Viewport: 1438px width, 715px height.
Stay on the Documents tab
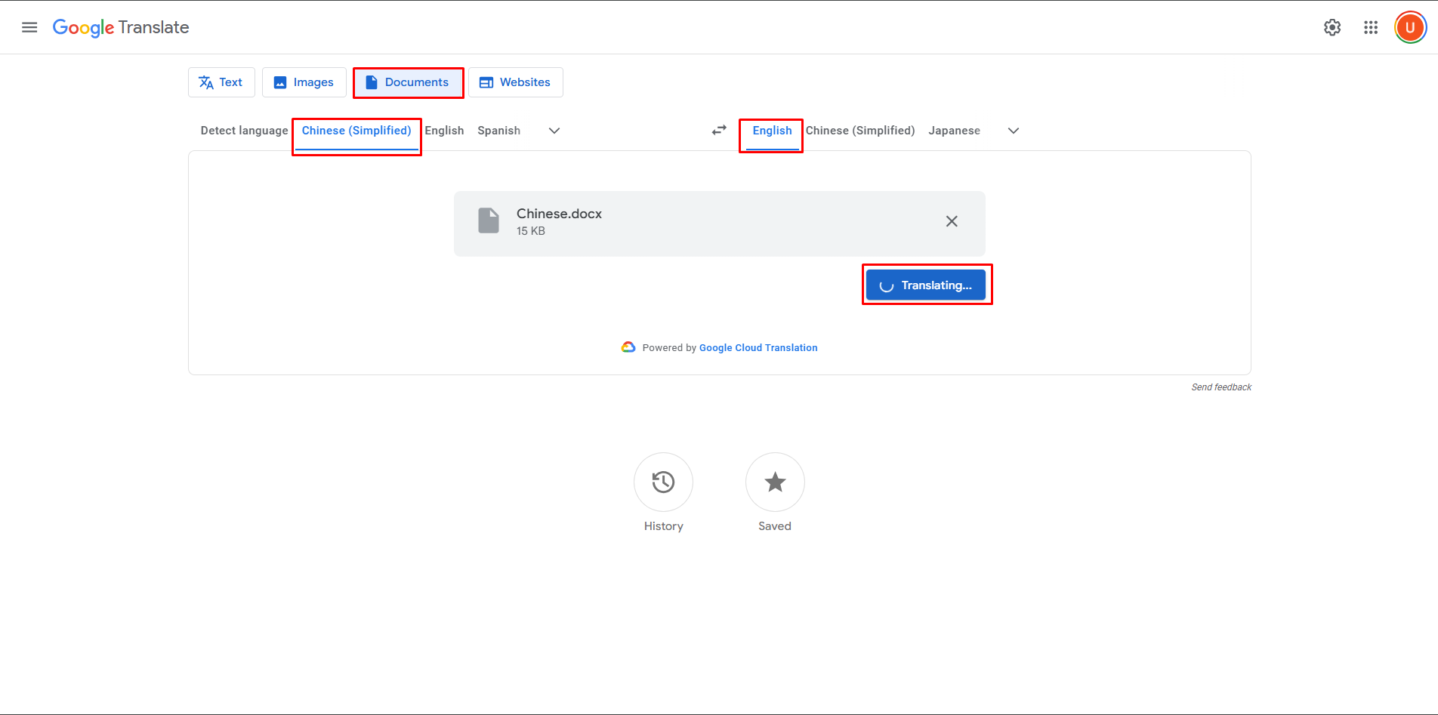pos(408,82)
